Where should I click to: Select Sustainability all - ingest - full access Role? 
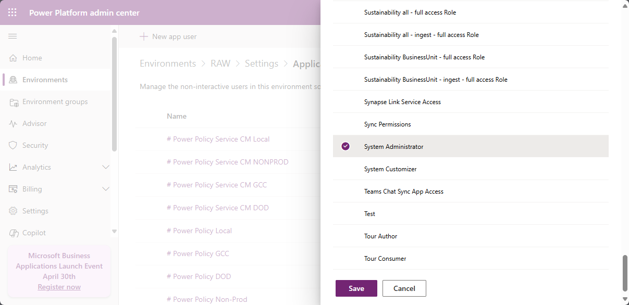[471, 34]
